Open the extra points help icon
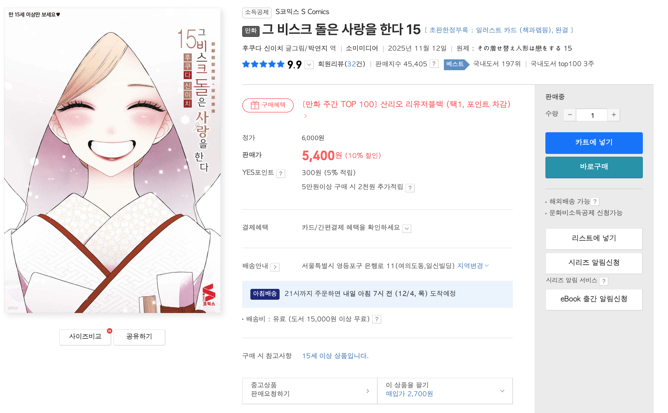This screenshot has width=668, height=413. click(x=410, y=188)
